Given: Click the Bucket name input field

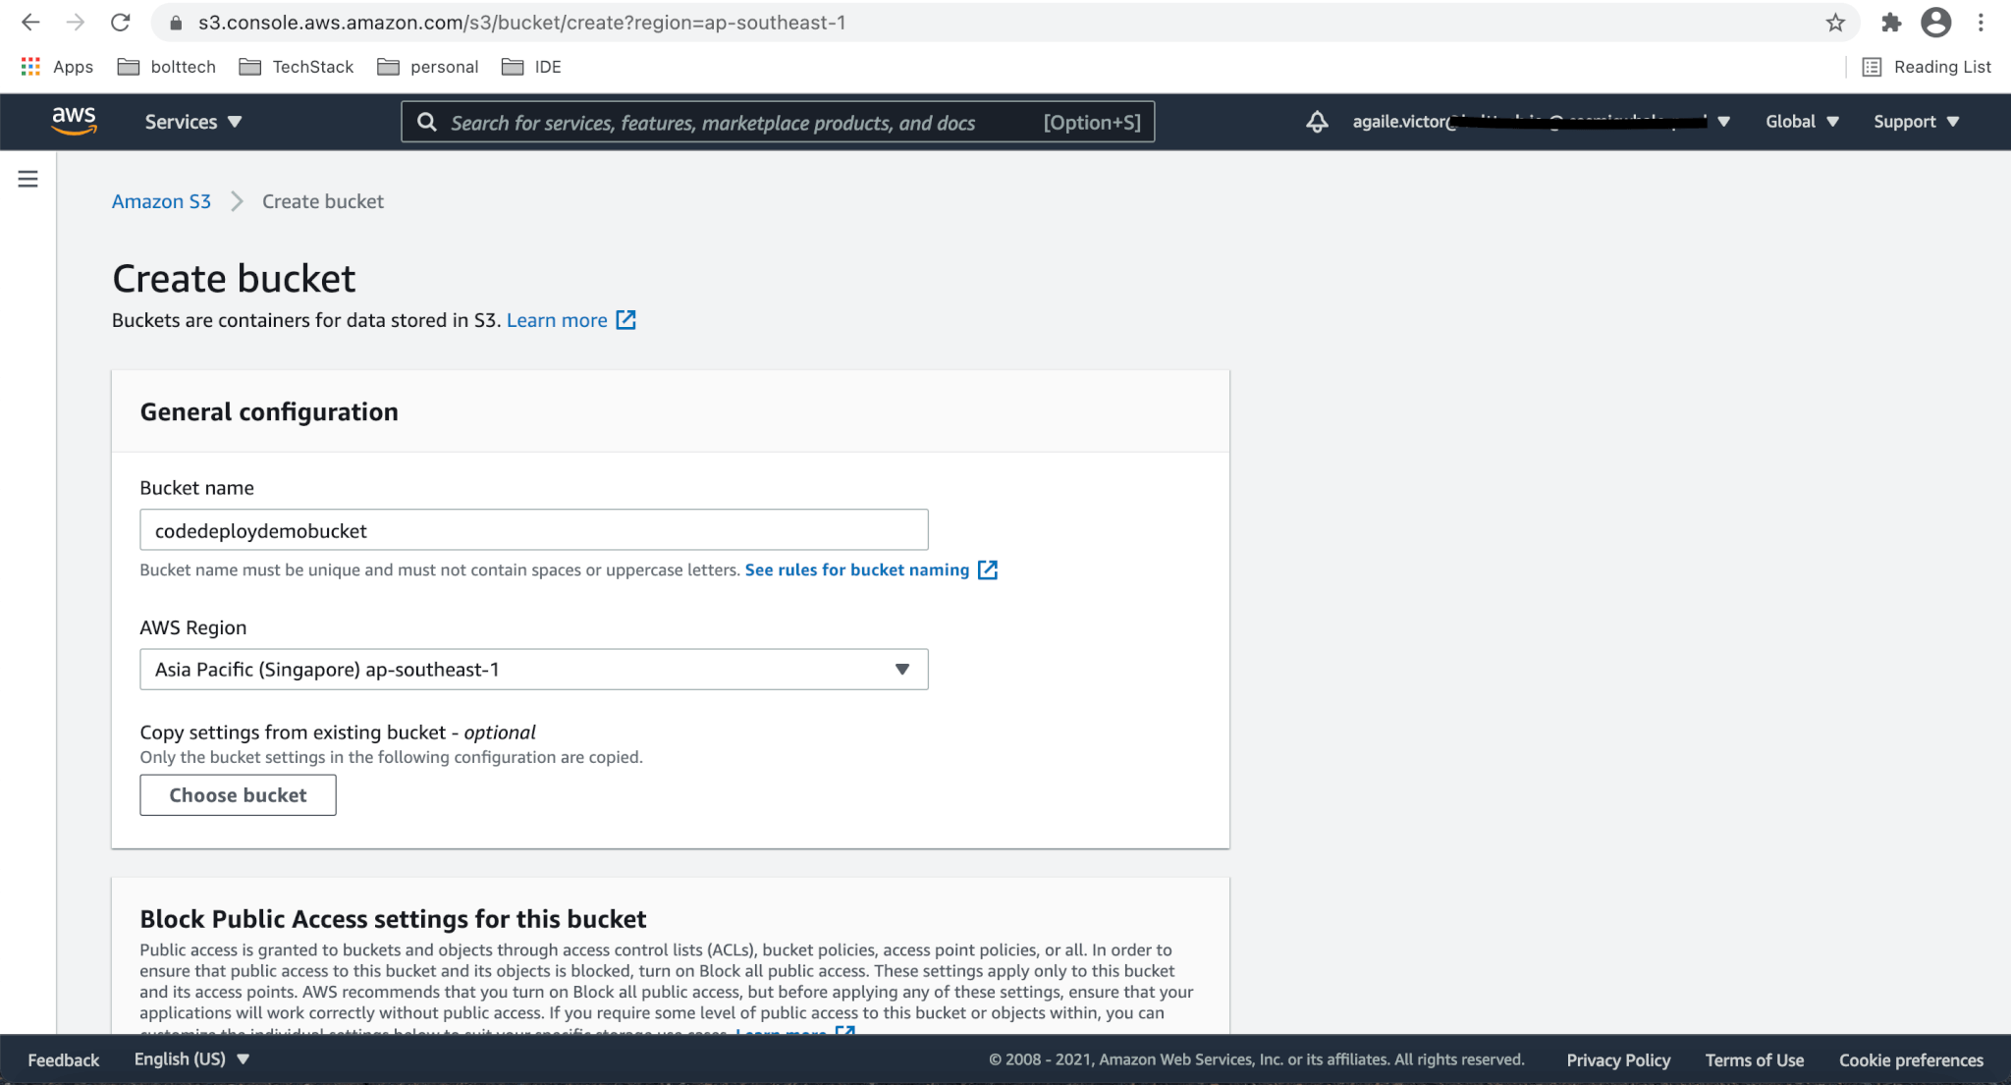Looking at the screenshot, I should point(533,530).
